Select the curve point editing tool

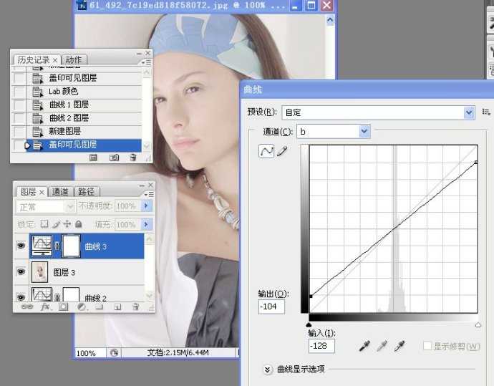pos(266,151)
